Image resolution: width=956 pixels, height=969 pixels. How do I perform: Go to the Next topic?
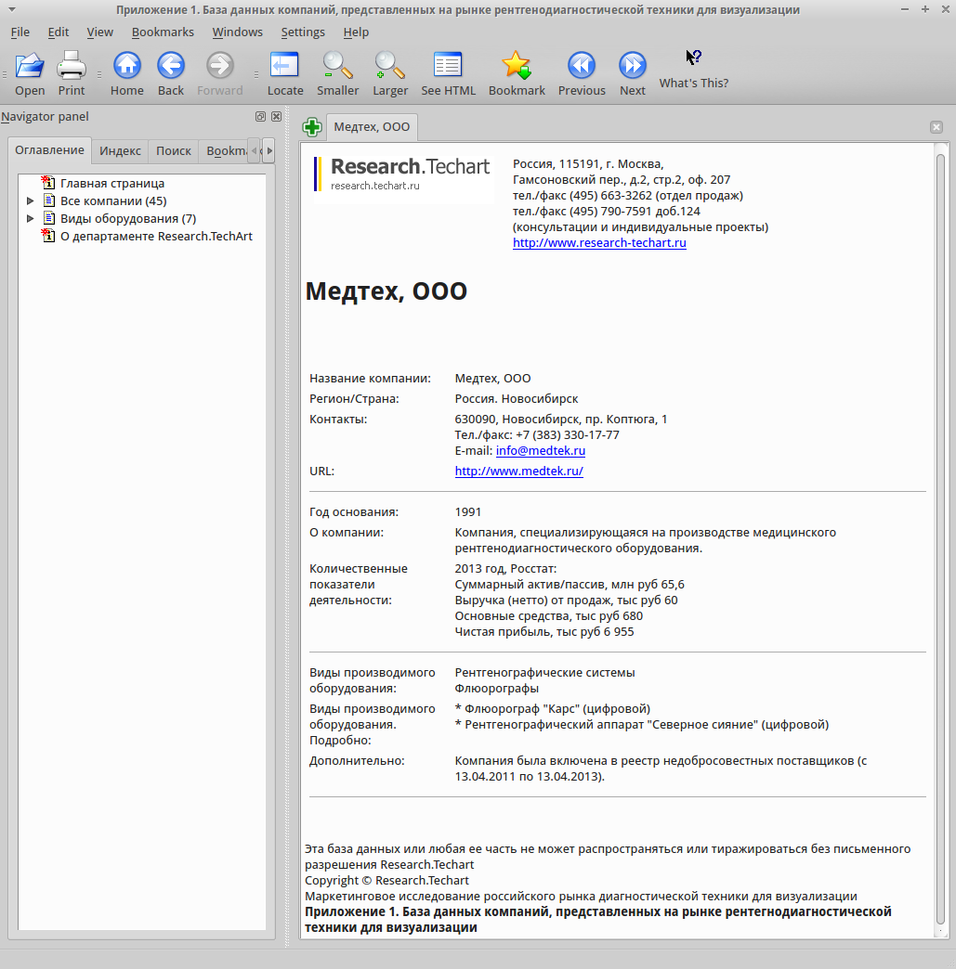633,73
